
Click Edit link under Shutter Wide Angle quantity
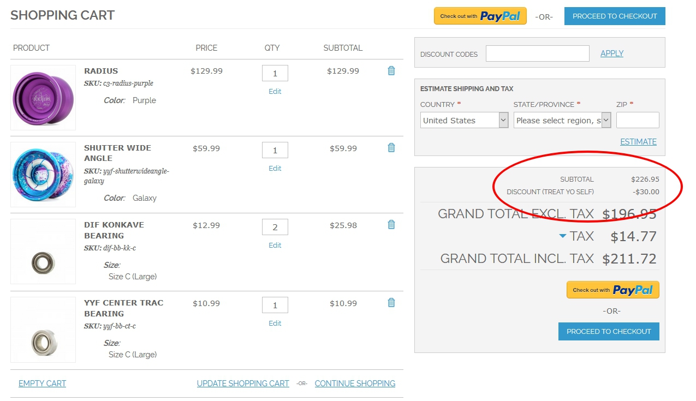(x=275, y=169)
